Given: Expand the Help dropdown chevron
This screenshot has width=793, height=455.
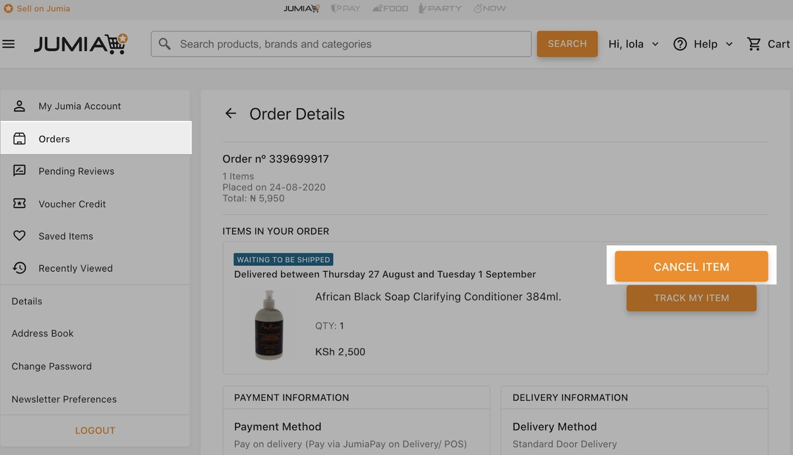Looking at the screenshot, I should (x=729, y=44).
